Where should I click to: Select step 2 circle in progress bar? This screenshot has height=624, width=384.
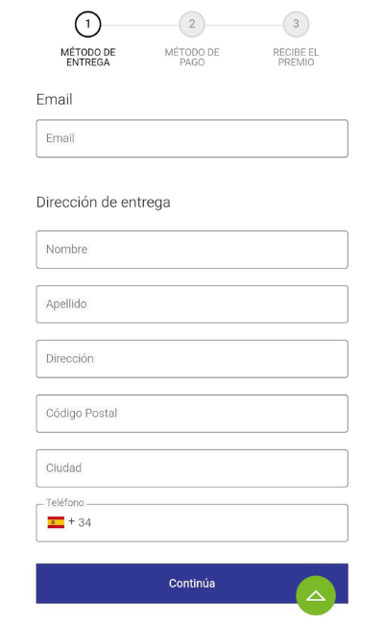(x=192, y=24)
